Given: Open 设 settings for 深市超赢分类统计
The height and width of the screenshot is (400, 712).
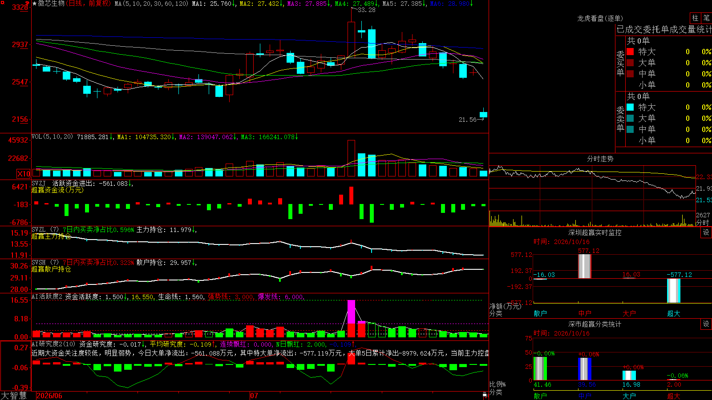Looking at the screenshot, I should point(706,324).
